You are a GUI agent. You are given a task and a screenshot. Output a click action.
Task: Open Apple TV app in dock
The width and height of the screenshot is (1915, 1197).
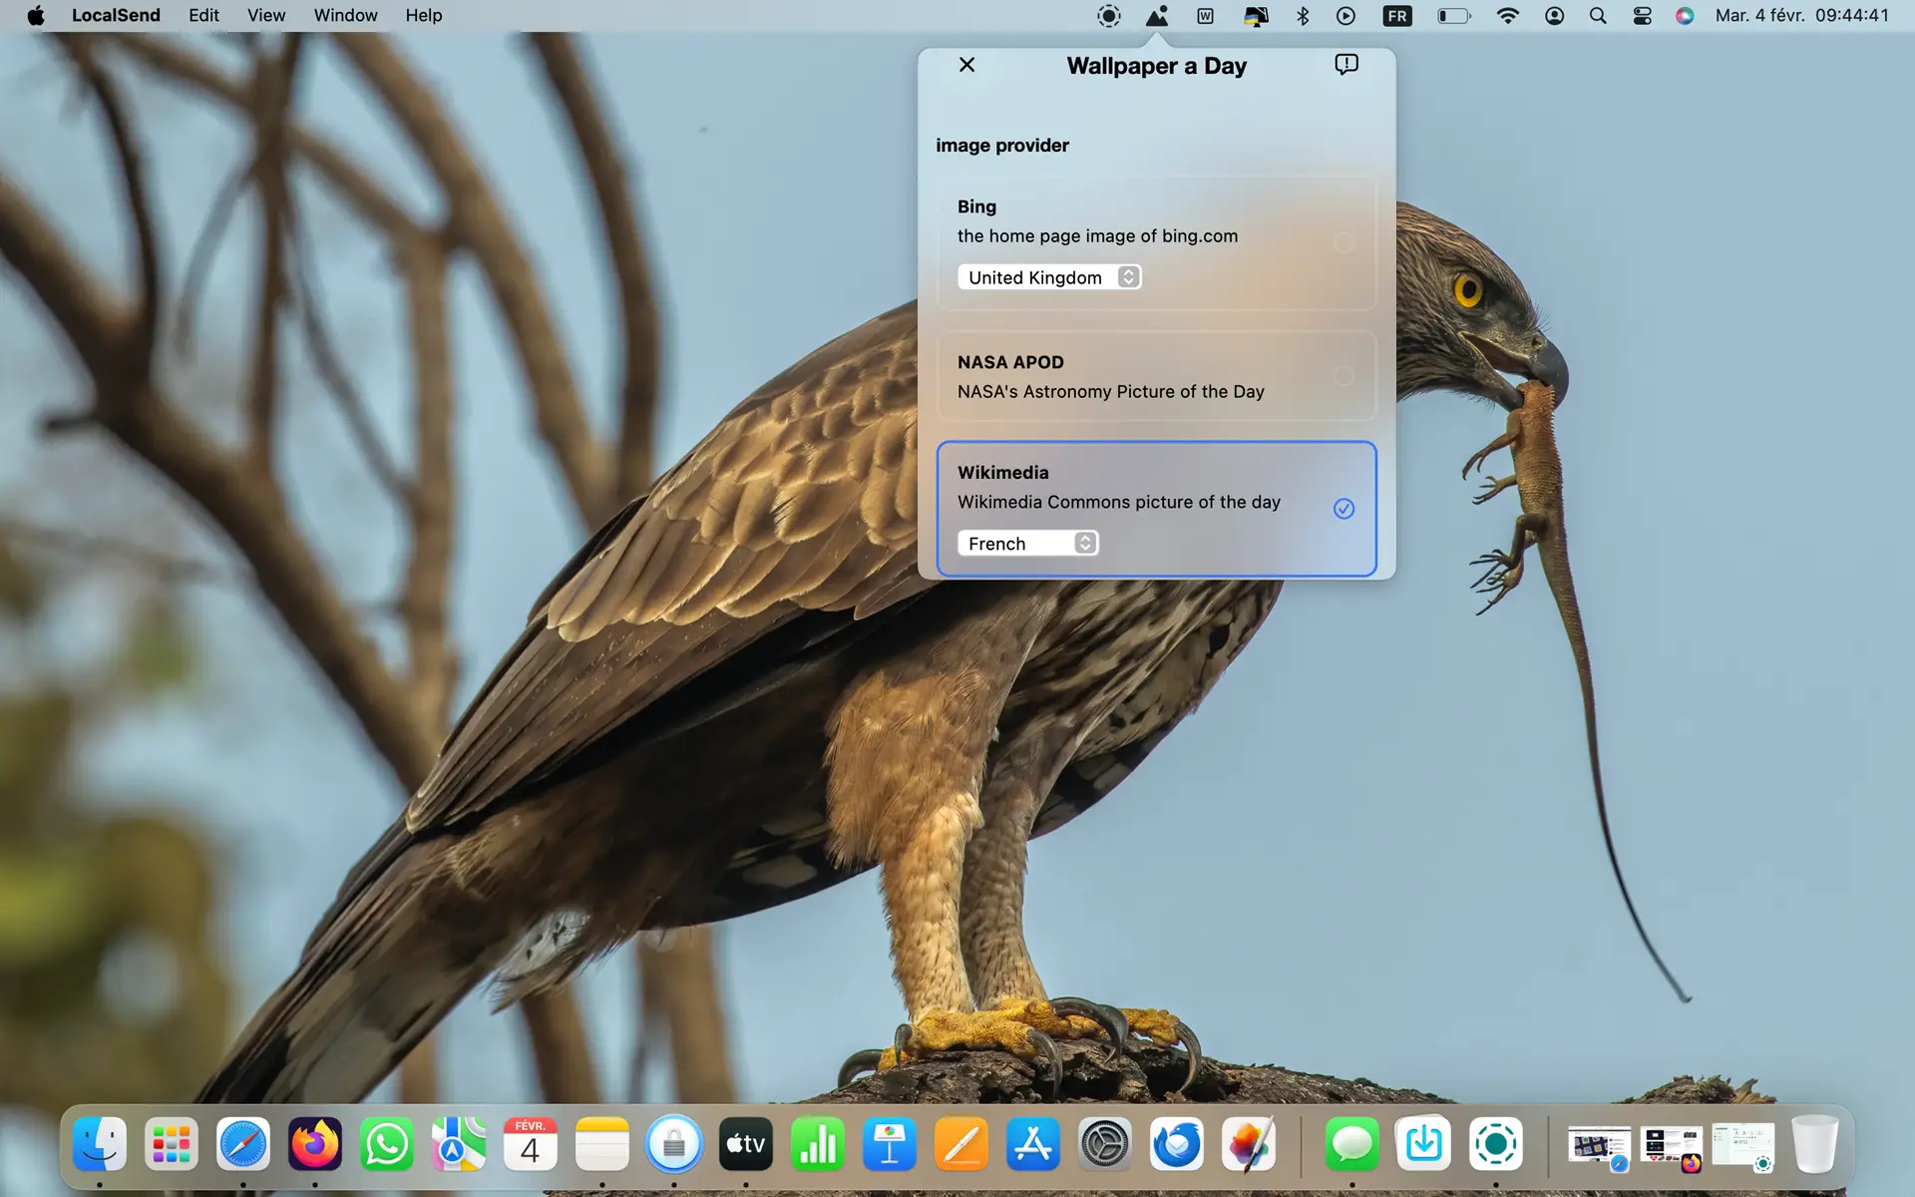tap(746, 1144)
